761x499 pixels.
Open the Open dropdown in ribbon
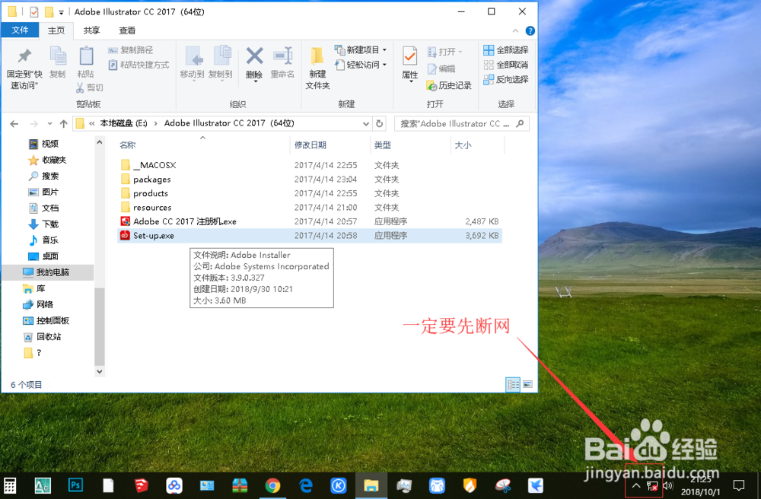[444, 52]
